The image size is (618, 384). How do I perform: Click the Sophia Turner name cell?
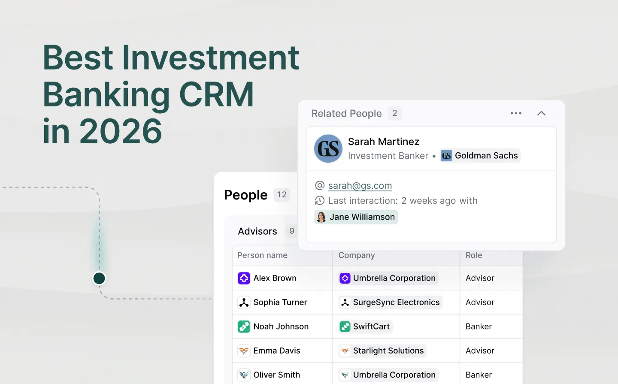click(283, 302)
